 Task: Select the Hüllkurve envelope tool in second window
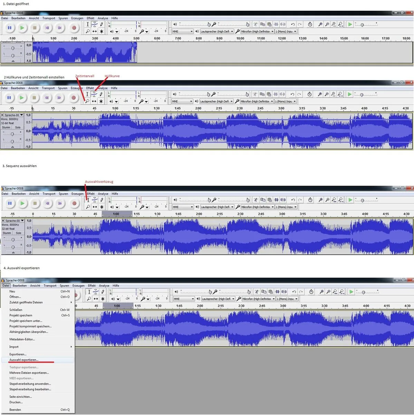pyautogui.click(x=94, y=94)
